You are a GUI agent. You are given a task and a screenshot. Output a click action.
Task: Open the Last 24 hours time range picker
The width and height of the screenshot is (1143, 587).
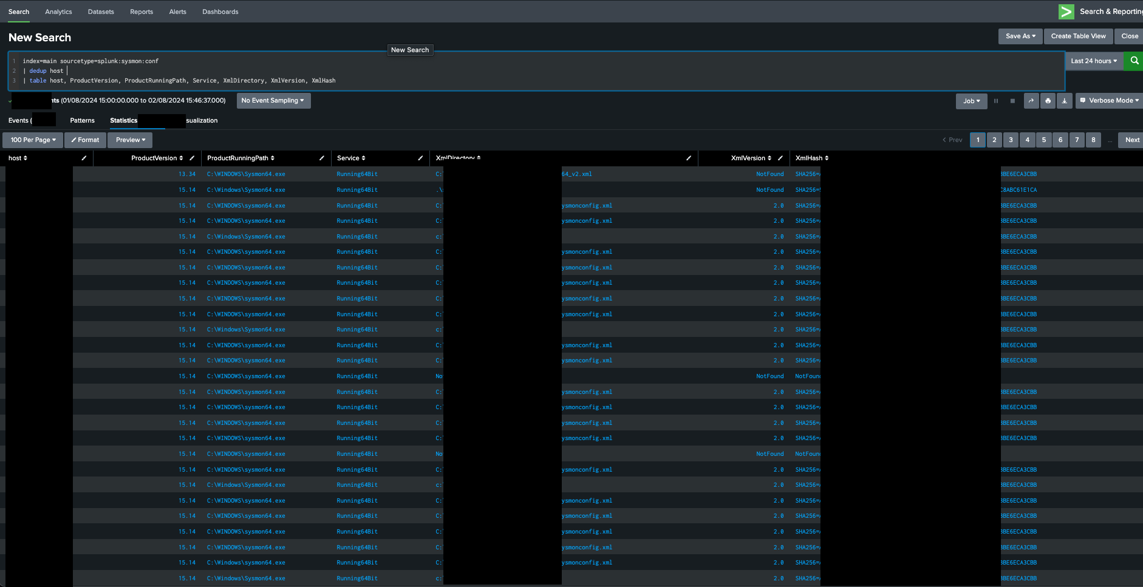[x=1094, y=61]
